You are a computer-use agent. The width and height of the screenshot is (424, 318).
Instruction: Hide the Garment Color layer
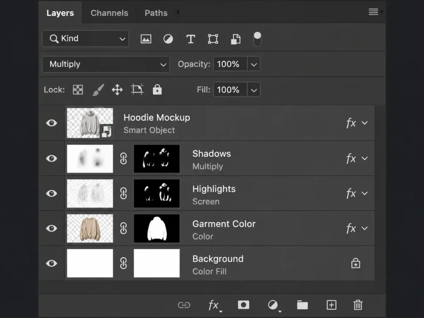click(x=51, y=229)
